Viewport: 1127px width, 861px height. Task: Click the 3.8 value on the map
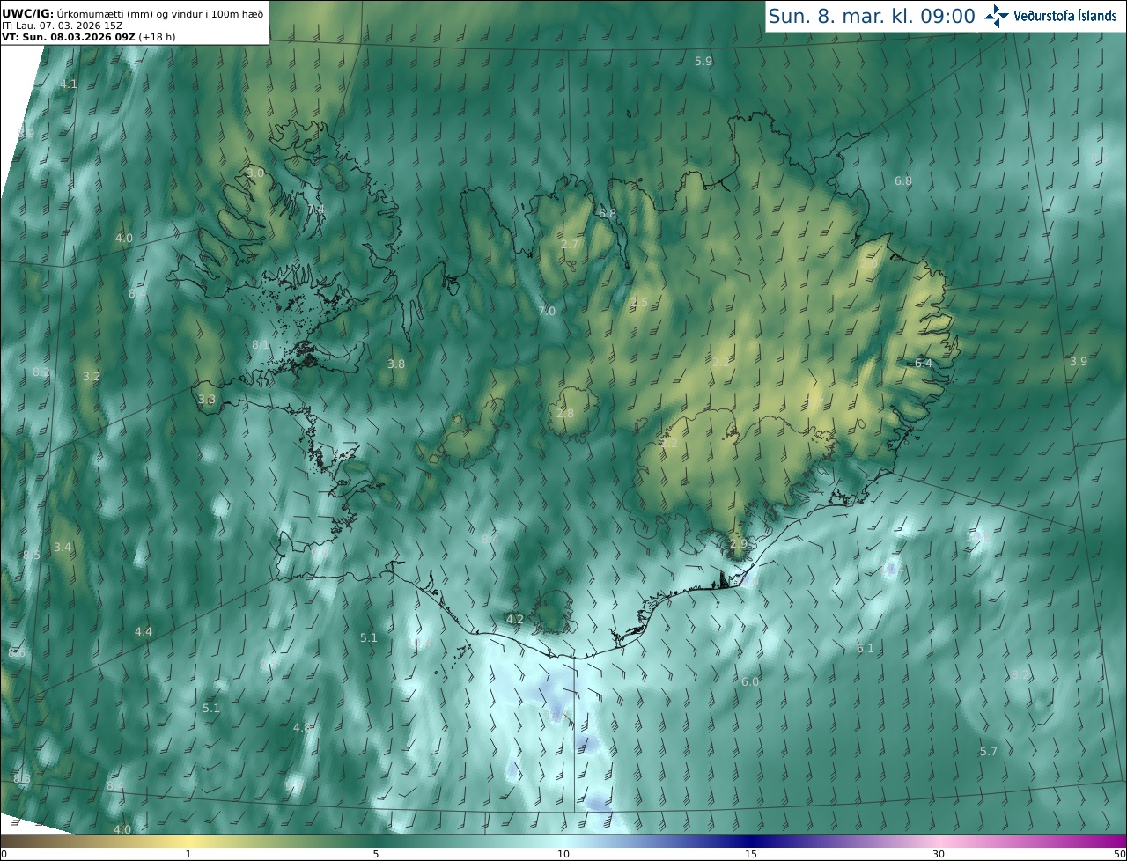coord(396,364)
